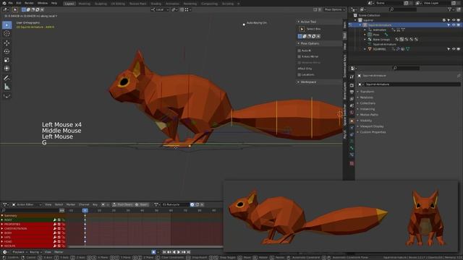Open the Window menu
This screenshot has width=463, height=260.
(43, 3)
